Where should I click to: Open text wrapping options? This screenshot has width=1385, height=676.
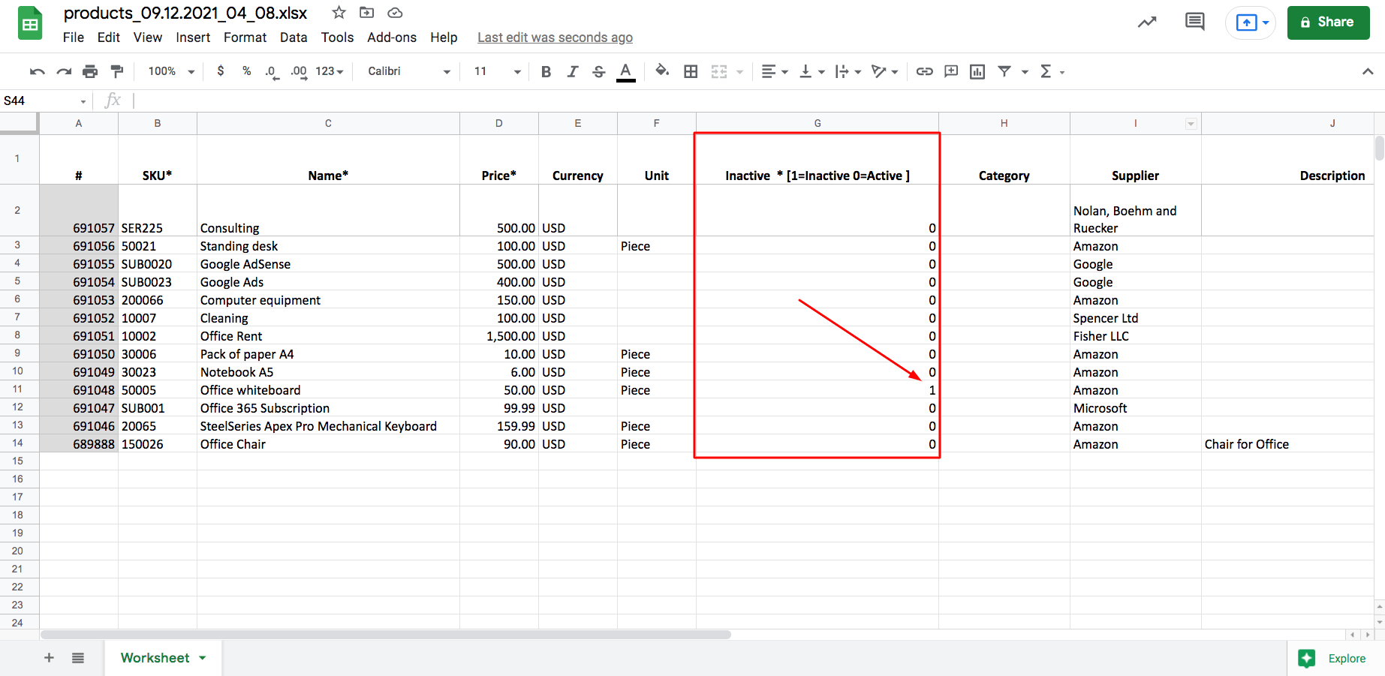[x=848, y=71]
